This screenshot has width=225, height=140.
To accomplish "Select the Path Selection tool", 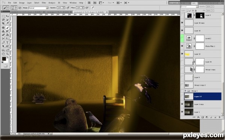I will [3, 46].
